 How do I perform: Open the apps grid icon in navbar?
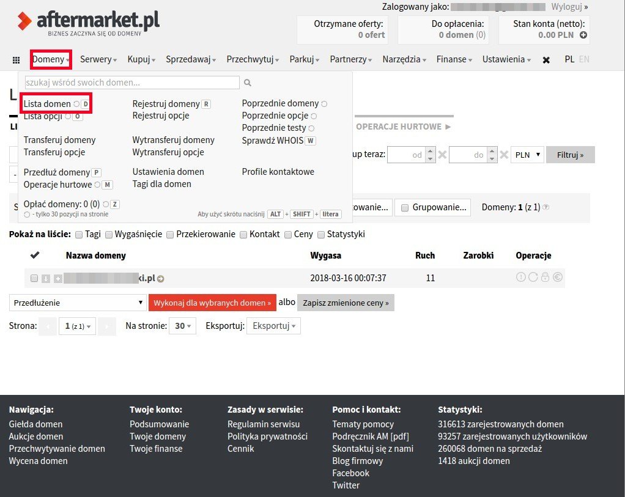tap(16, 60)
